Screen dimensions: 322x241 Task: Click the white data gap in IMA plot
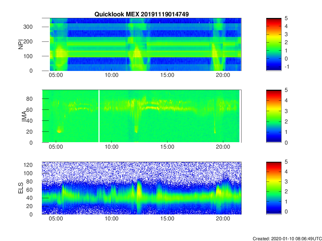point(99,116)
